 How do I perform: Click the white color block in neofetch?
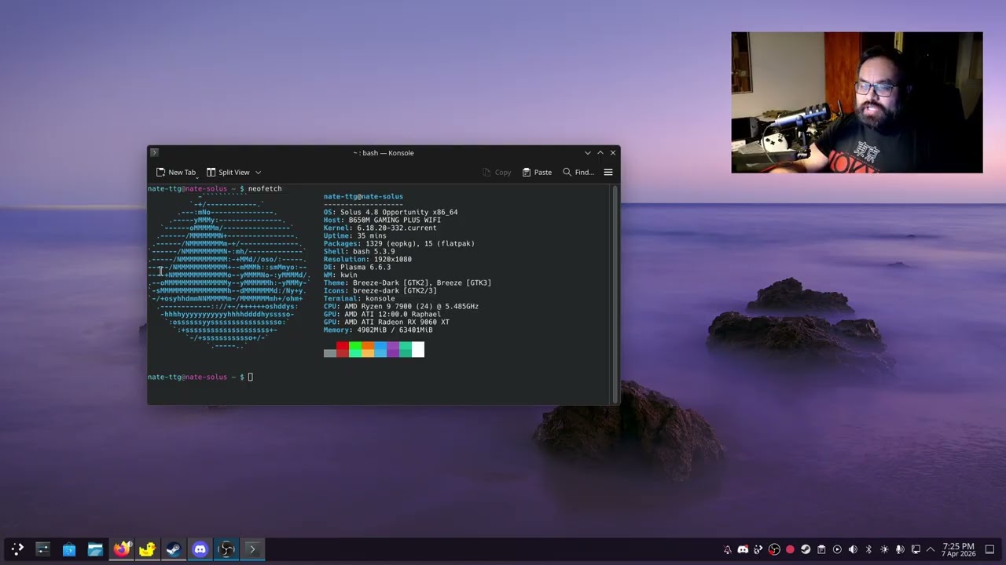(417, 349)
